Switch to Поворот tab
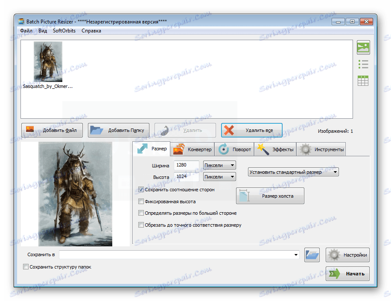This screenshot has width=391, height=301. (x=234, y=149)
